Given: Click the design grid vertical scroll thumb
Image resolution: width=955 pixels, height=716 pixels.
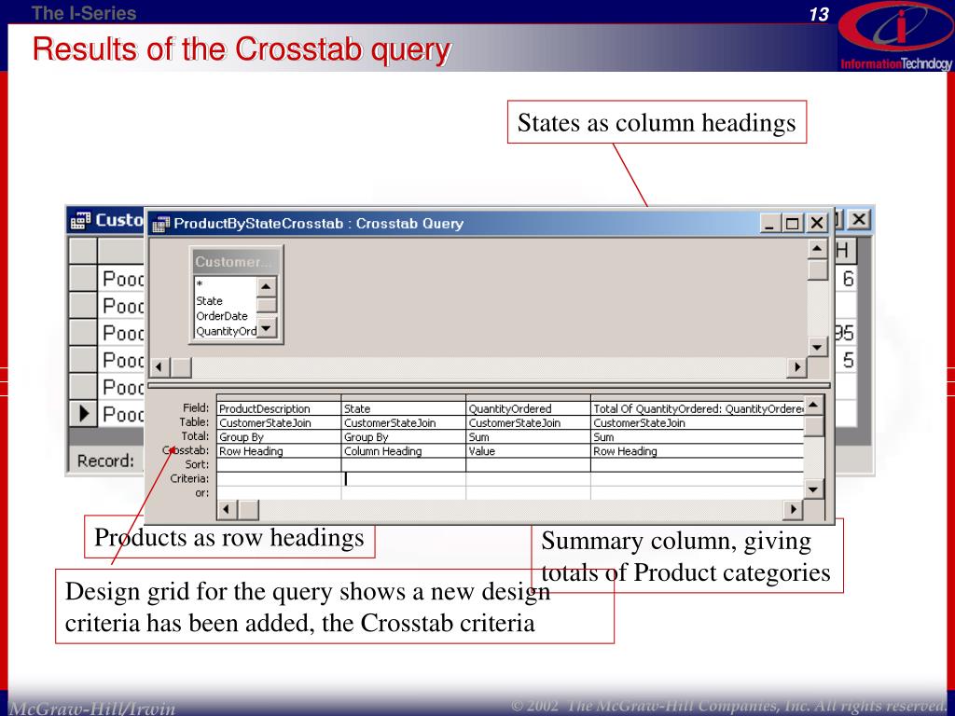Looking at the screenshot, I should [813, 425].
